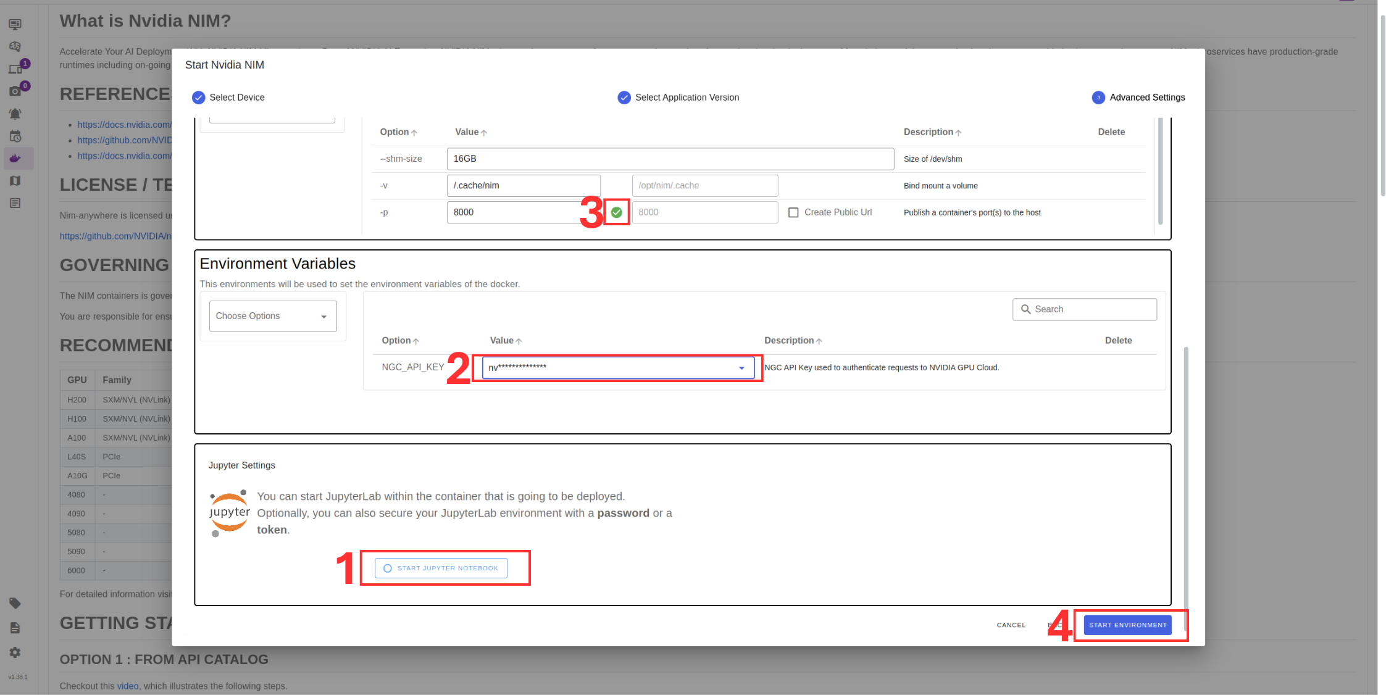This screenshot has width=1386, height=695.
Task: Click the --shm-size option label
Action: (401, 159)
